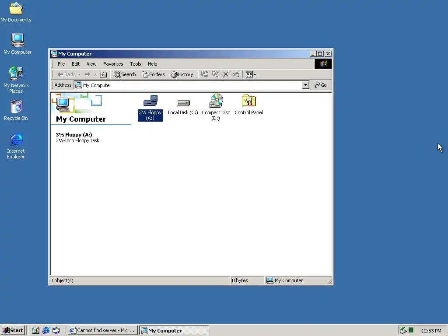Click the 12:53 PM clock
The image size is (448, 336).
(431, 331)
